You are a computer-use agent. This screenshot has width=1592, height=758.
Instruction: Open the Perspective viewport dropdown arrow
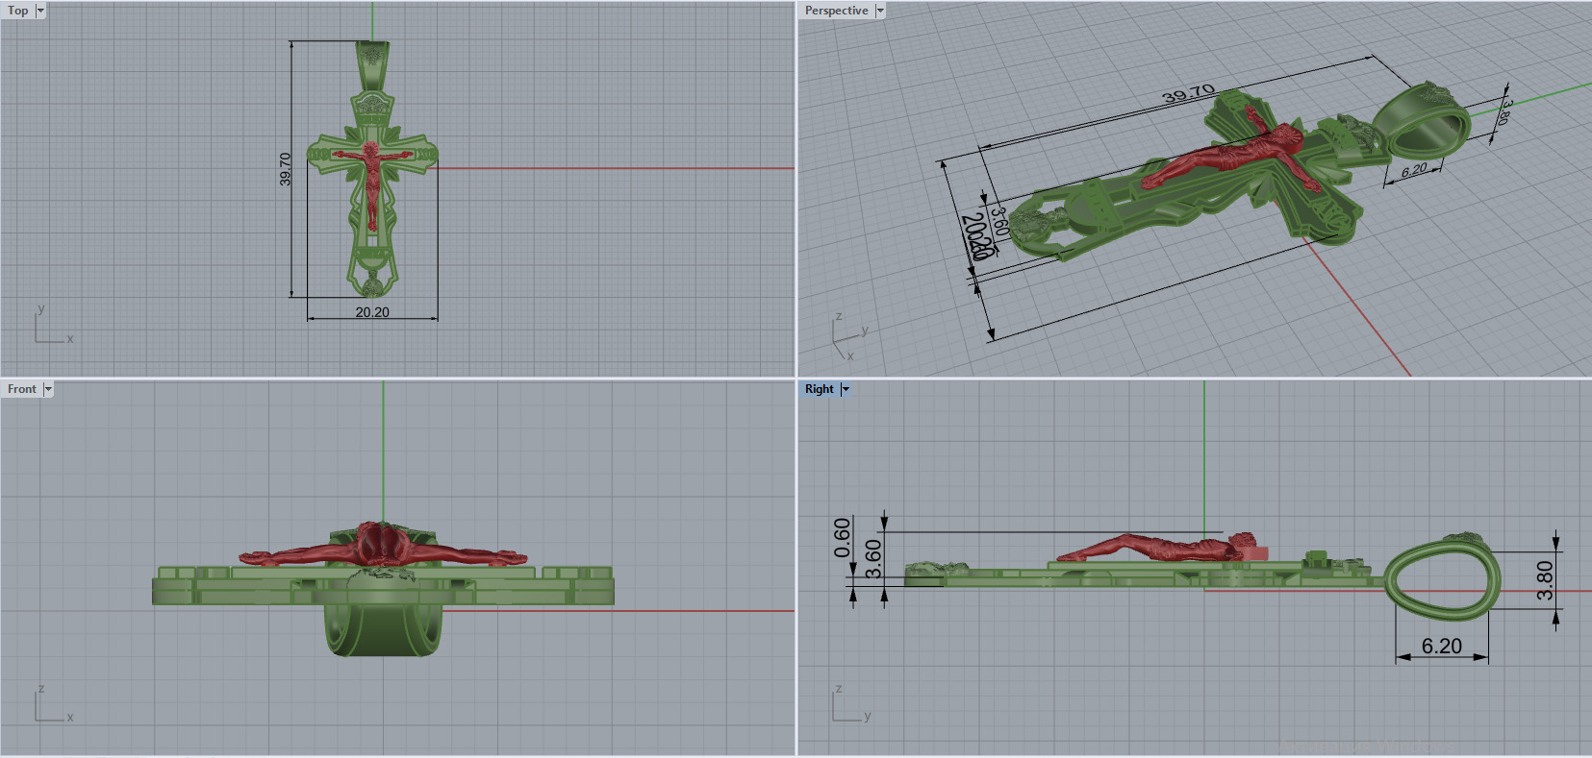[880, 11]
